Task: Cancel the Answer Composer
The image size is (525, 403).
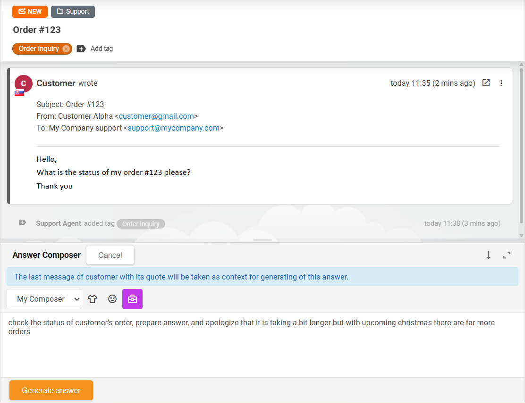Action: [110, 255]
